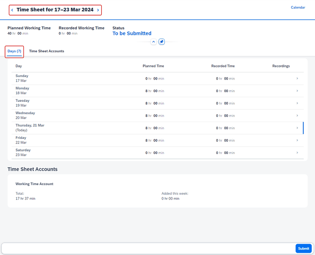
Task: Open Saturday 23 Mar recordings chevron
Action: tap(297, 153)
